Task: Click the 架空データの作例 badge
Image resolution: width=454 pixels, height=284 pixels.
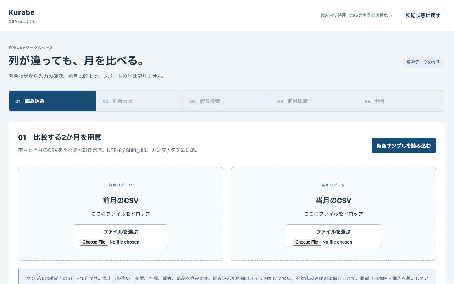Action: pyautogui.click(x=423, y=62)
